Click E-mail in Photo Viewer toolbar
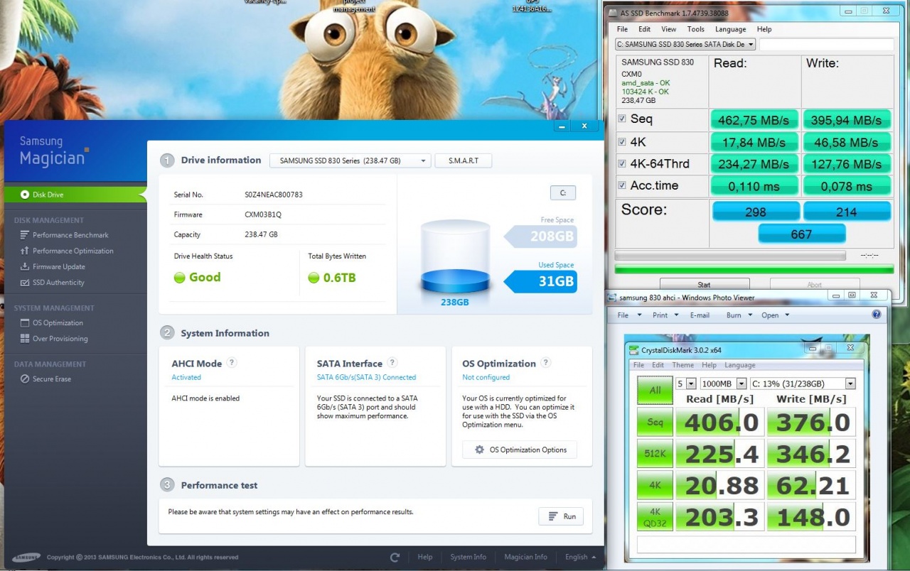 point(700,315)
